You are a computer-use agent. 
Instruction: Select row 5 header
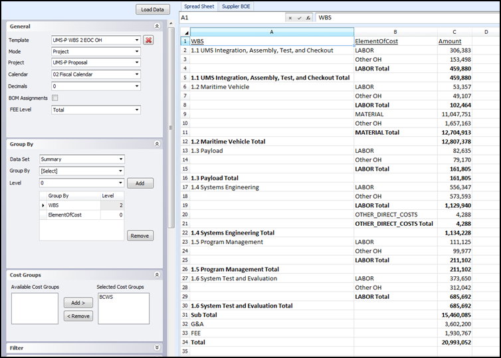tap(185, 78)
